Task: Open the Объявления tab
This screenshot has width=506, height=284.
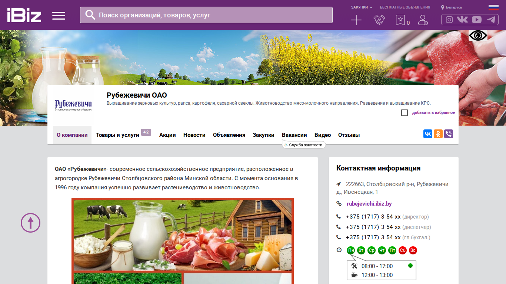Action: click(x=229, y=135)
